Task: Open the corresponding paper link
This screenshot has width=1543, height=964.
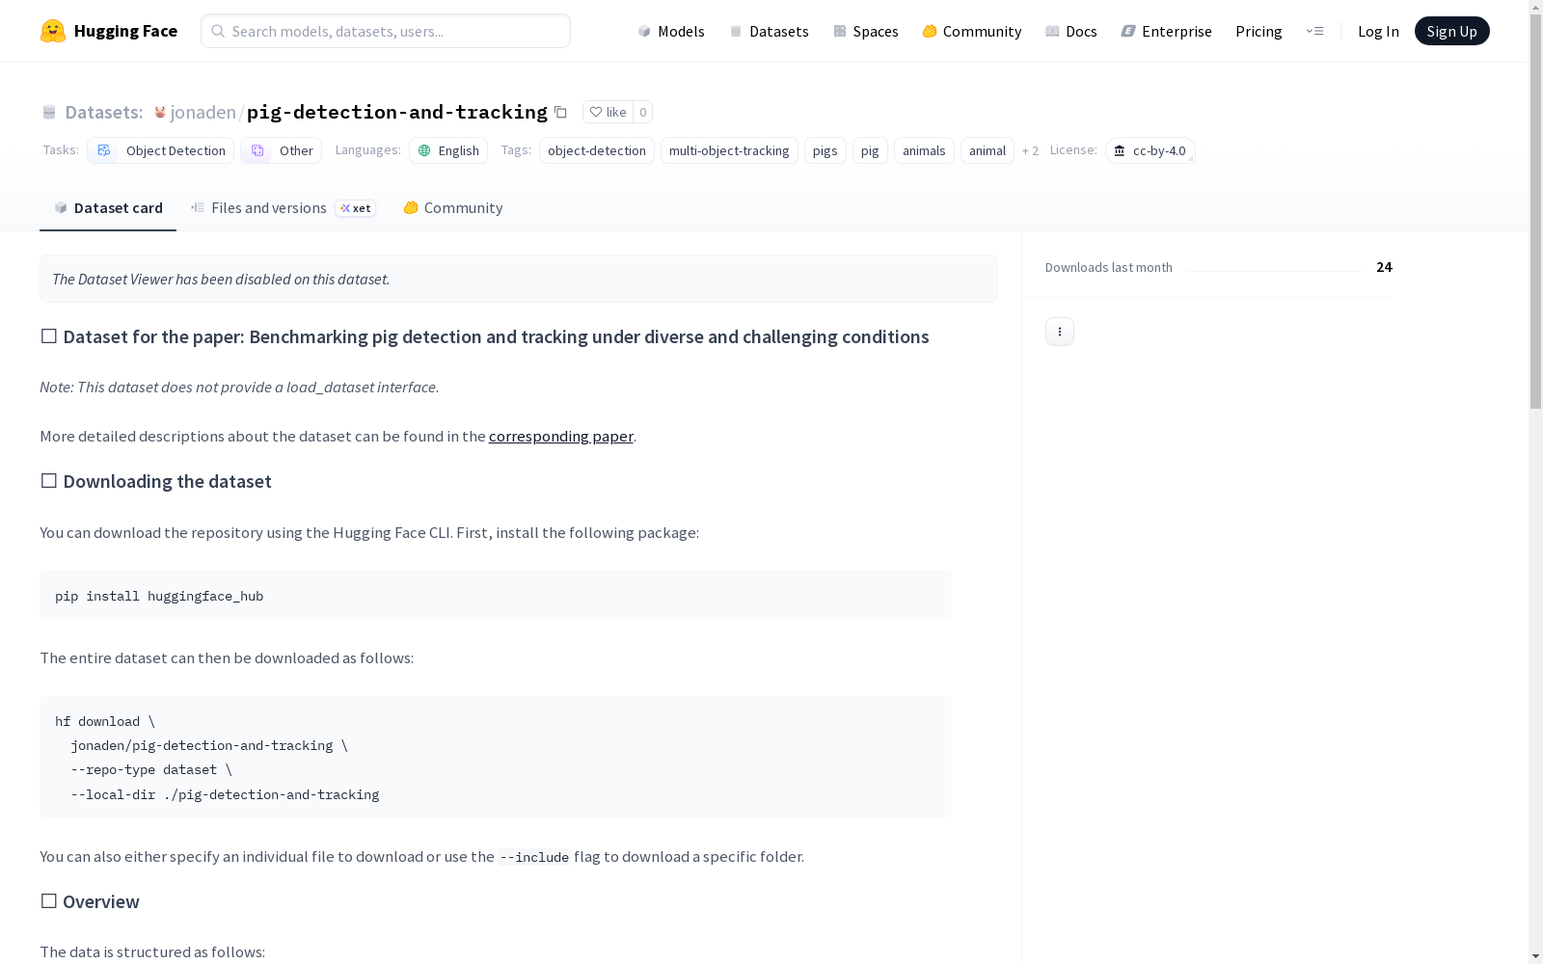Action: point(561,436)
